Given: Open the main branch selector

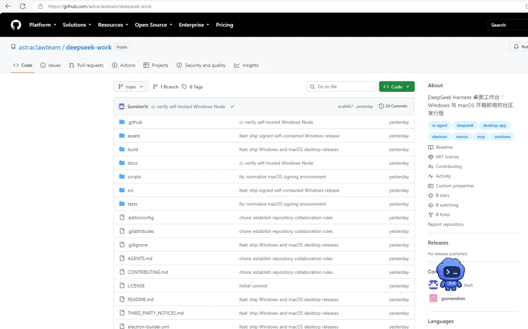Looking at the screenshot, I should point(131,87).
